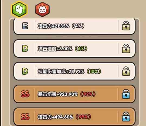The image size is (146, 126).
Task: Toggle lock on 技能伤害加成+28.92% row
Action: click(x=126, y=71)
